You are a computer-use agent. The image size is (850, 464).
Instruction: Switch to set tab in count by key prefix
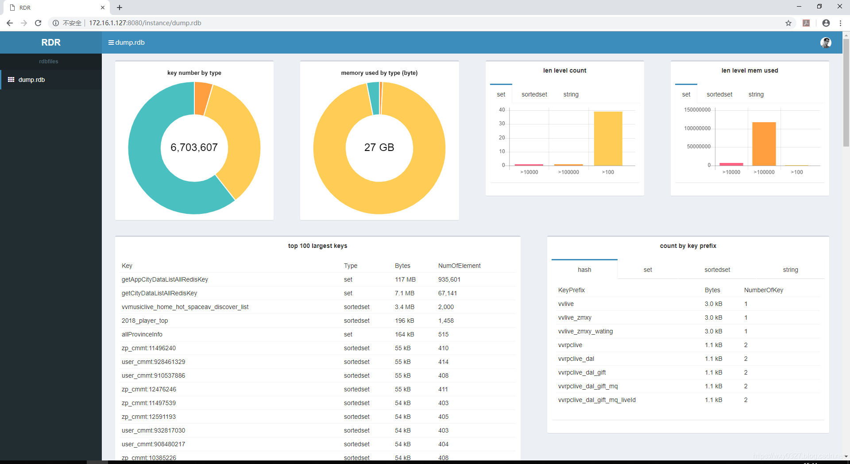click(648, 270)
